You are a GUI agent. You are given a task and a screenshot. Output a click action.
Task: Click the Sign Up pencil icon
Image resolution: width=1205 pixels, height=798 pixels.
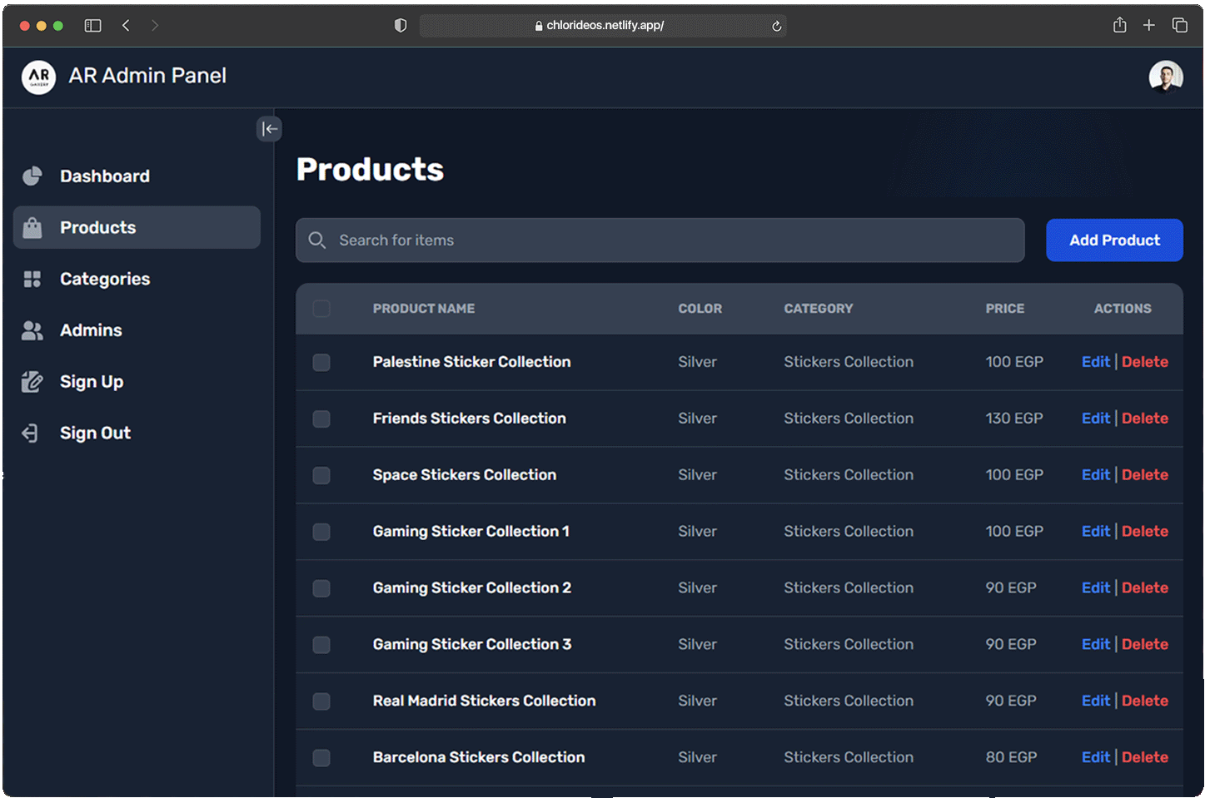coord(32,382)
